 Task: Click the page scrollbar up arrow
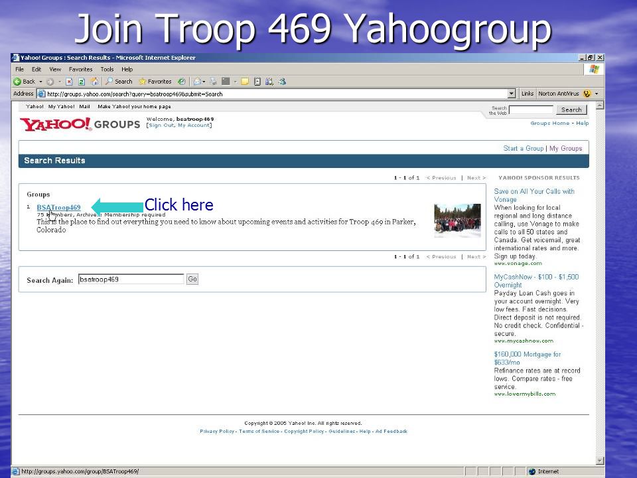coord(600,106)
